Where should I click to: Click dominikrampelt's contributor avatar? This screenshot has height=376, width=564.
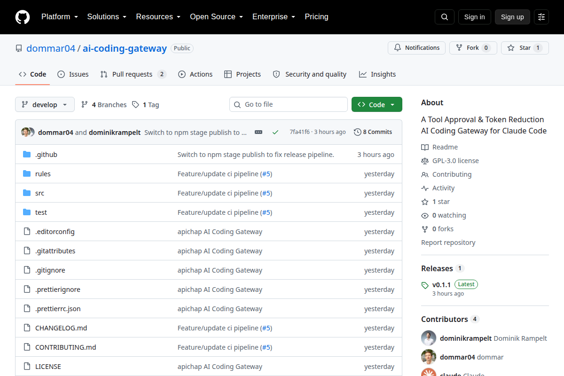tap(429, 338)
